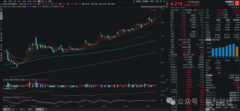Viewport: 240px width, 111px height.
Task: Click the F9 button in chart toolbar
Action: 134,1
